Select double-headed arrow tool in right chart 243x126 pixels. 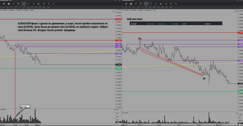click(x=146, y=7)
